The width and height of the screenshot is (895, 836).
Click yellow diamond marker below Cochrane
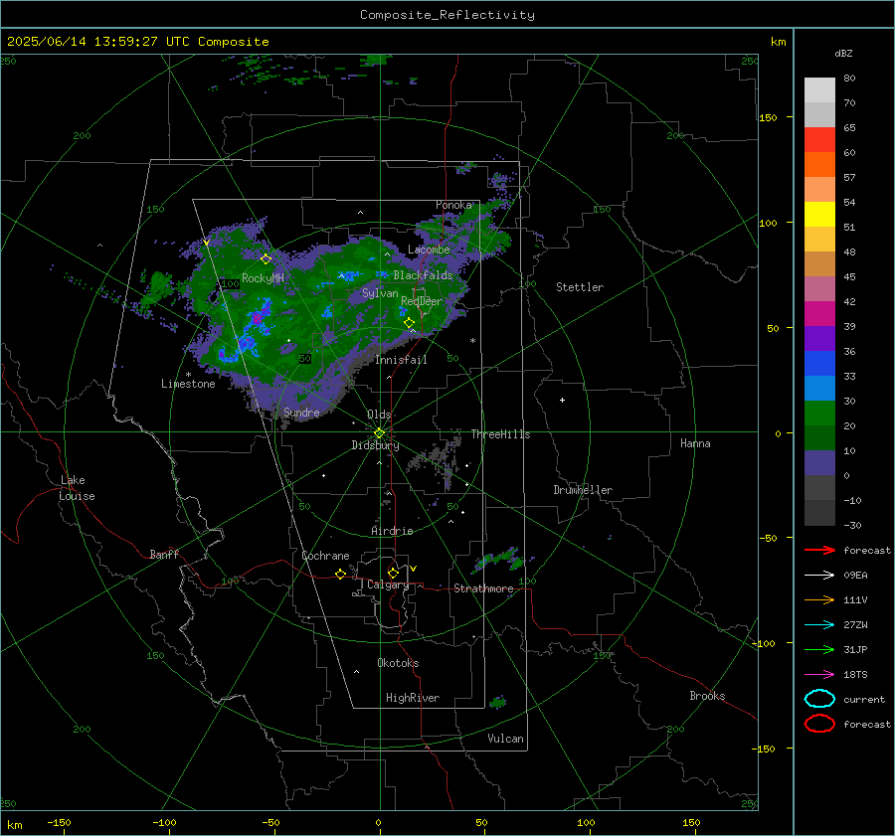341,574
